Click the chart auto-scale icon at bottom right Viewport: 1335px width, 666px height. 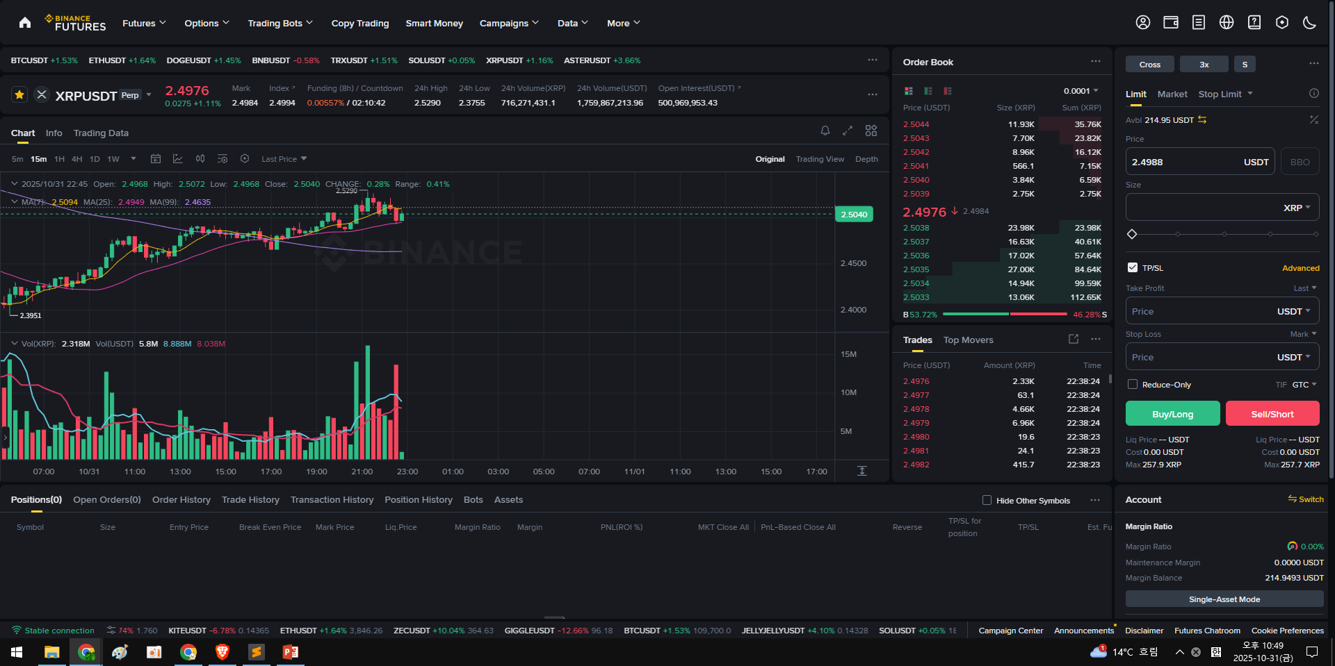862,471
